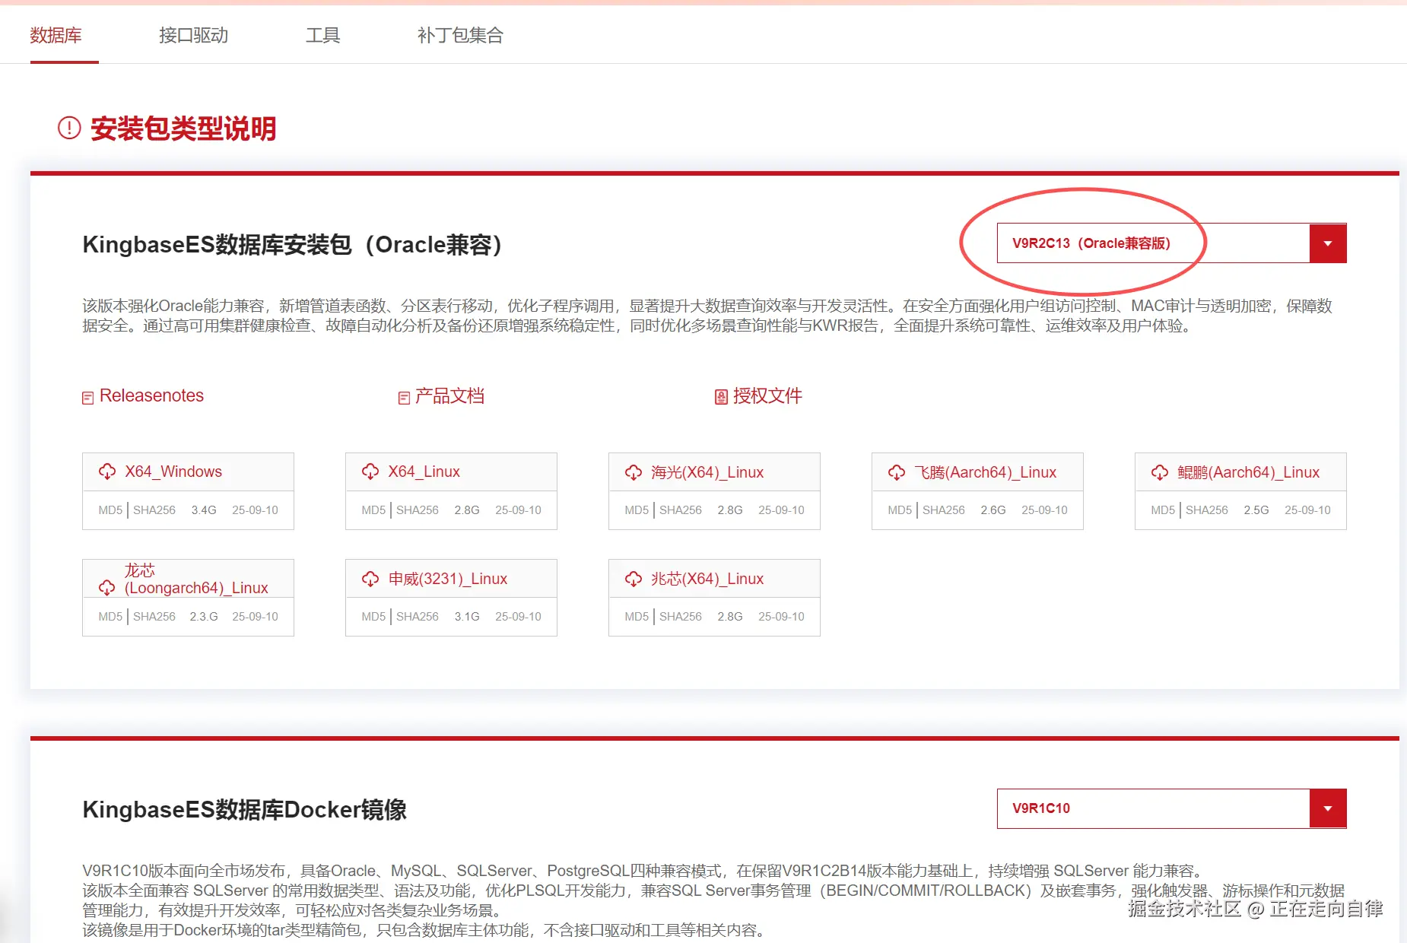
Task: Click MD5 for X64_Windows
Action: [x=110, y=510]
